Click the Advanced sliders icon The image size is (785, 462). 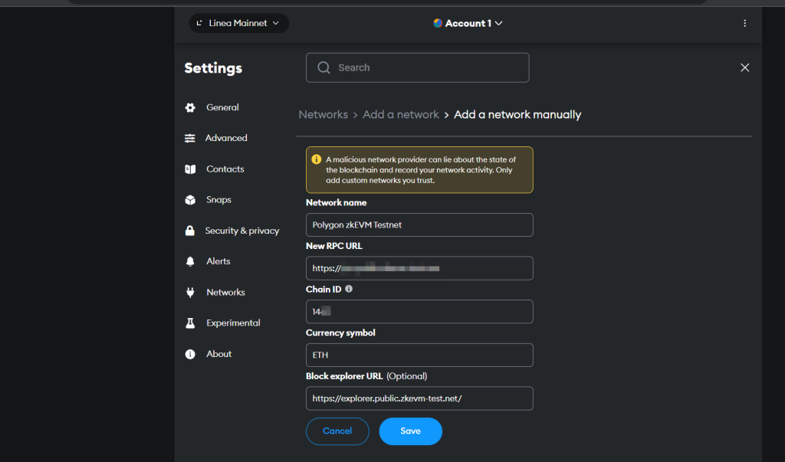(190, 138)
